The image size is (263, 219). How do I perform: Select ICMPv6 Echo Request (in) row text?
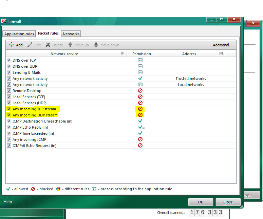tap(34, 146)
